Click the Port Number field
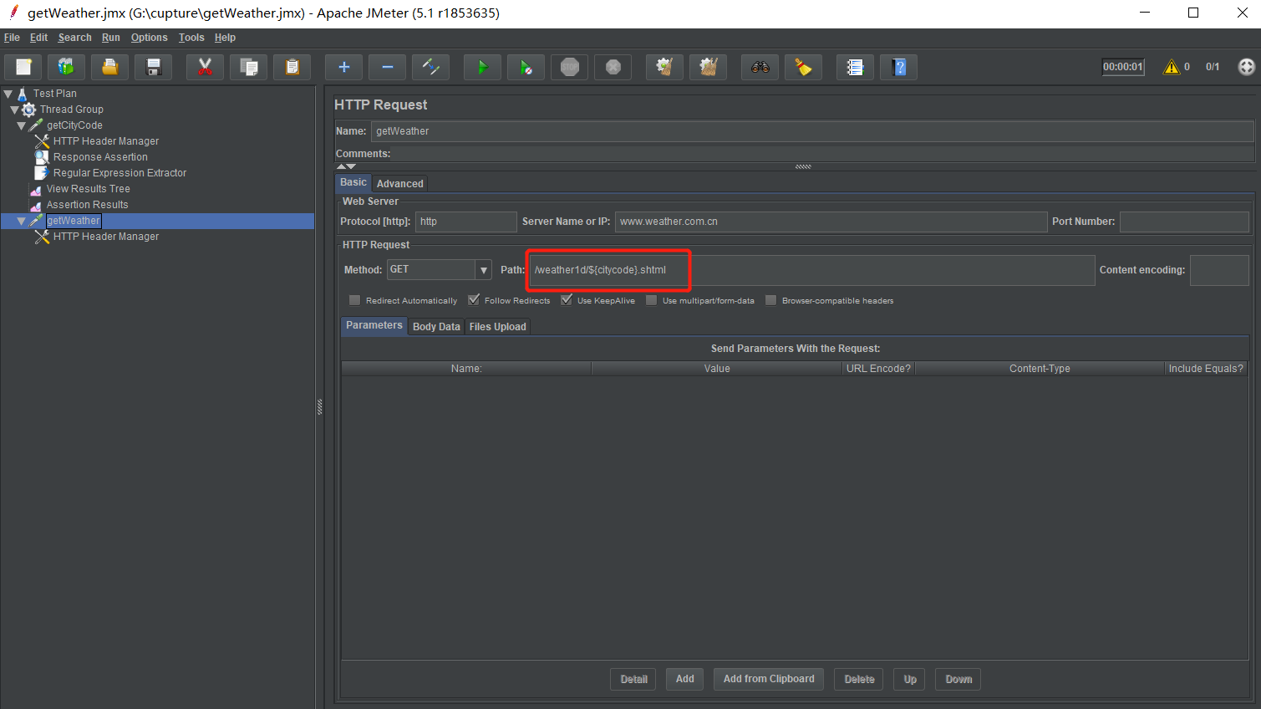This screenshot has height=709, width=1261. pyautogui.click(x=1184, y=222)
